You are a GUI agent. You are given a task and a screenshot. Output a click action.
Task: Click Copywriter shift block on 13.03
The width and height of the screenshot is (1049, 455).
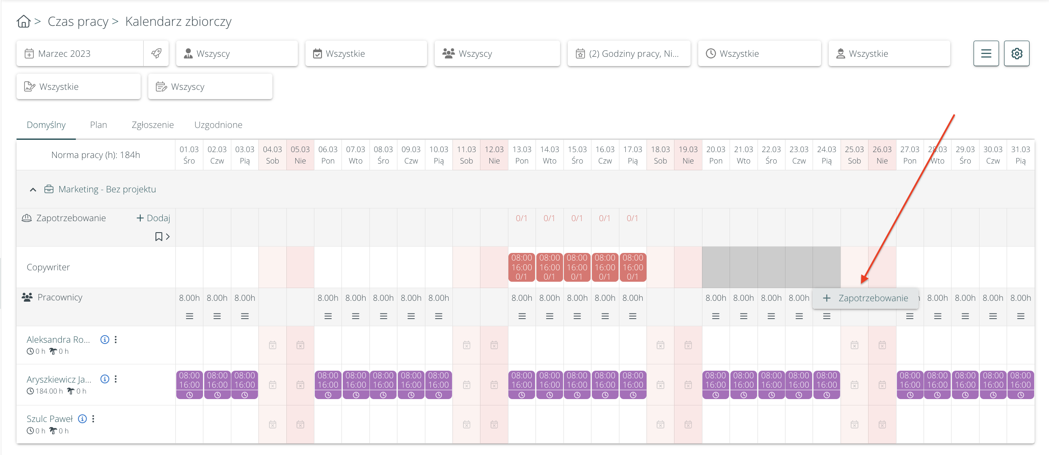[522, 267]
